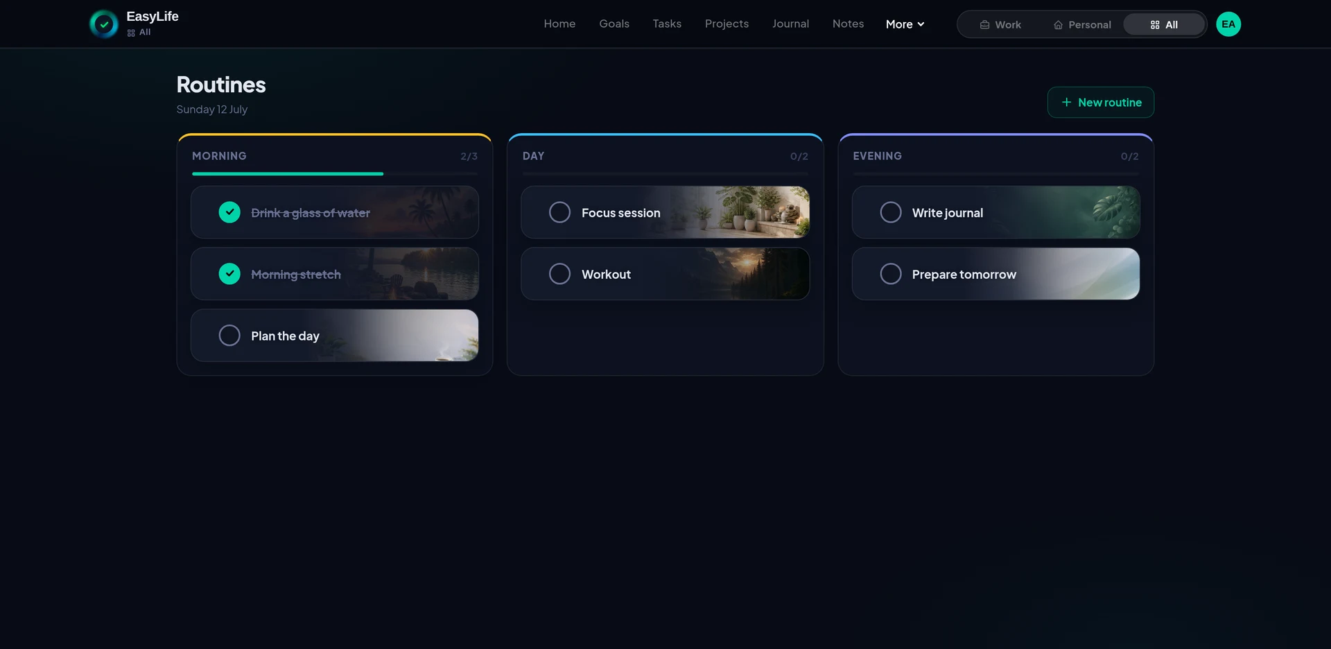The image size is (1331, 649).
Task: Click the All label under EasyLife
Action: pyautogui.click(x=145, y=33)
